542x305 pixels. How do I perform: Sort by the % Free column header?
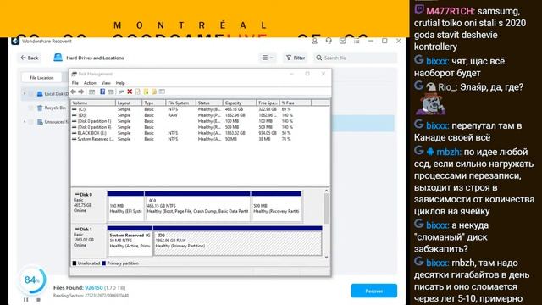[296, 103]
